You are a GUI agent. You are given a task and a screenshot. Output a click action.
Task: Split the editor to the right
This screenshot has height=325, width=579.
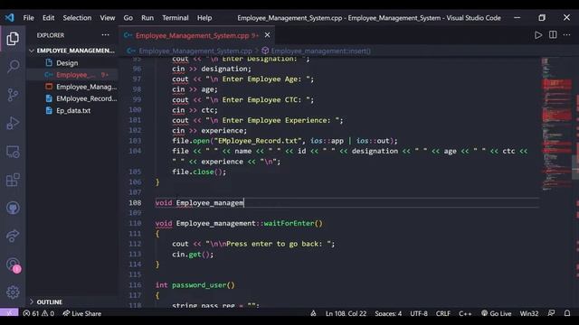(x=553, y=35)
